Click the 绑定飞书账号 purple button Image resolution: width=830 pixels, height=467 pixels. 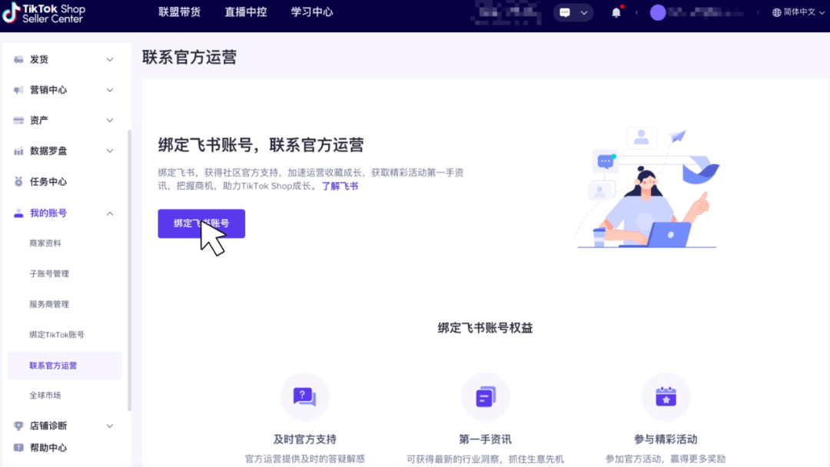pyautogui.click(x=201, y=223)
